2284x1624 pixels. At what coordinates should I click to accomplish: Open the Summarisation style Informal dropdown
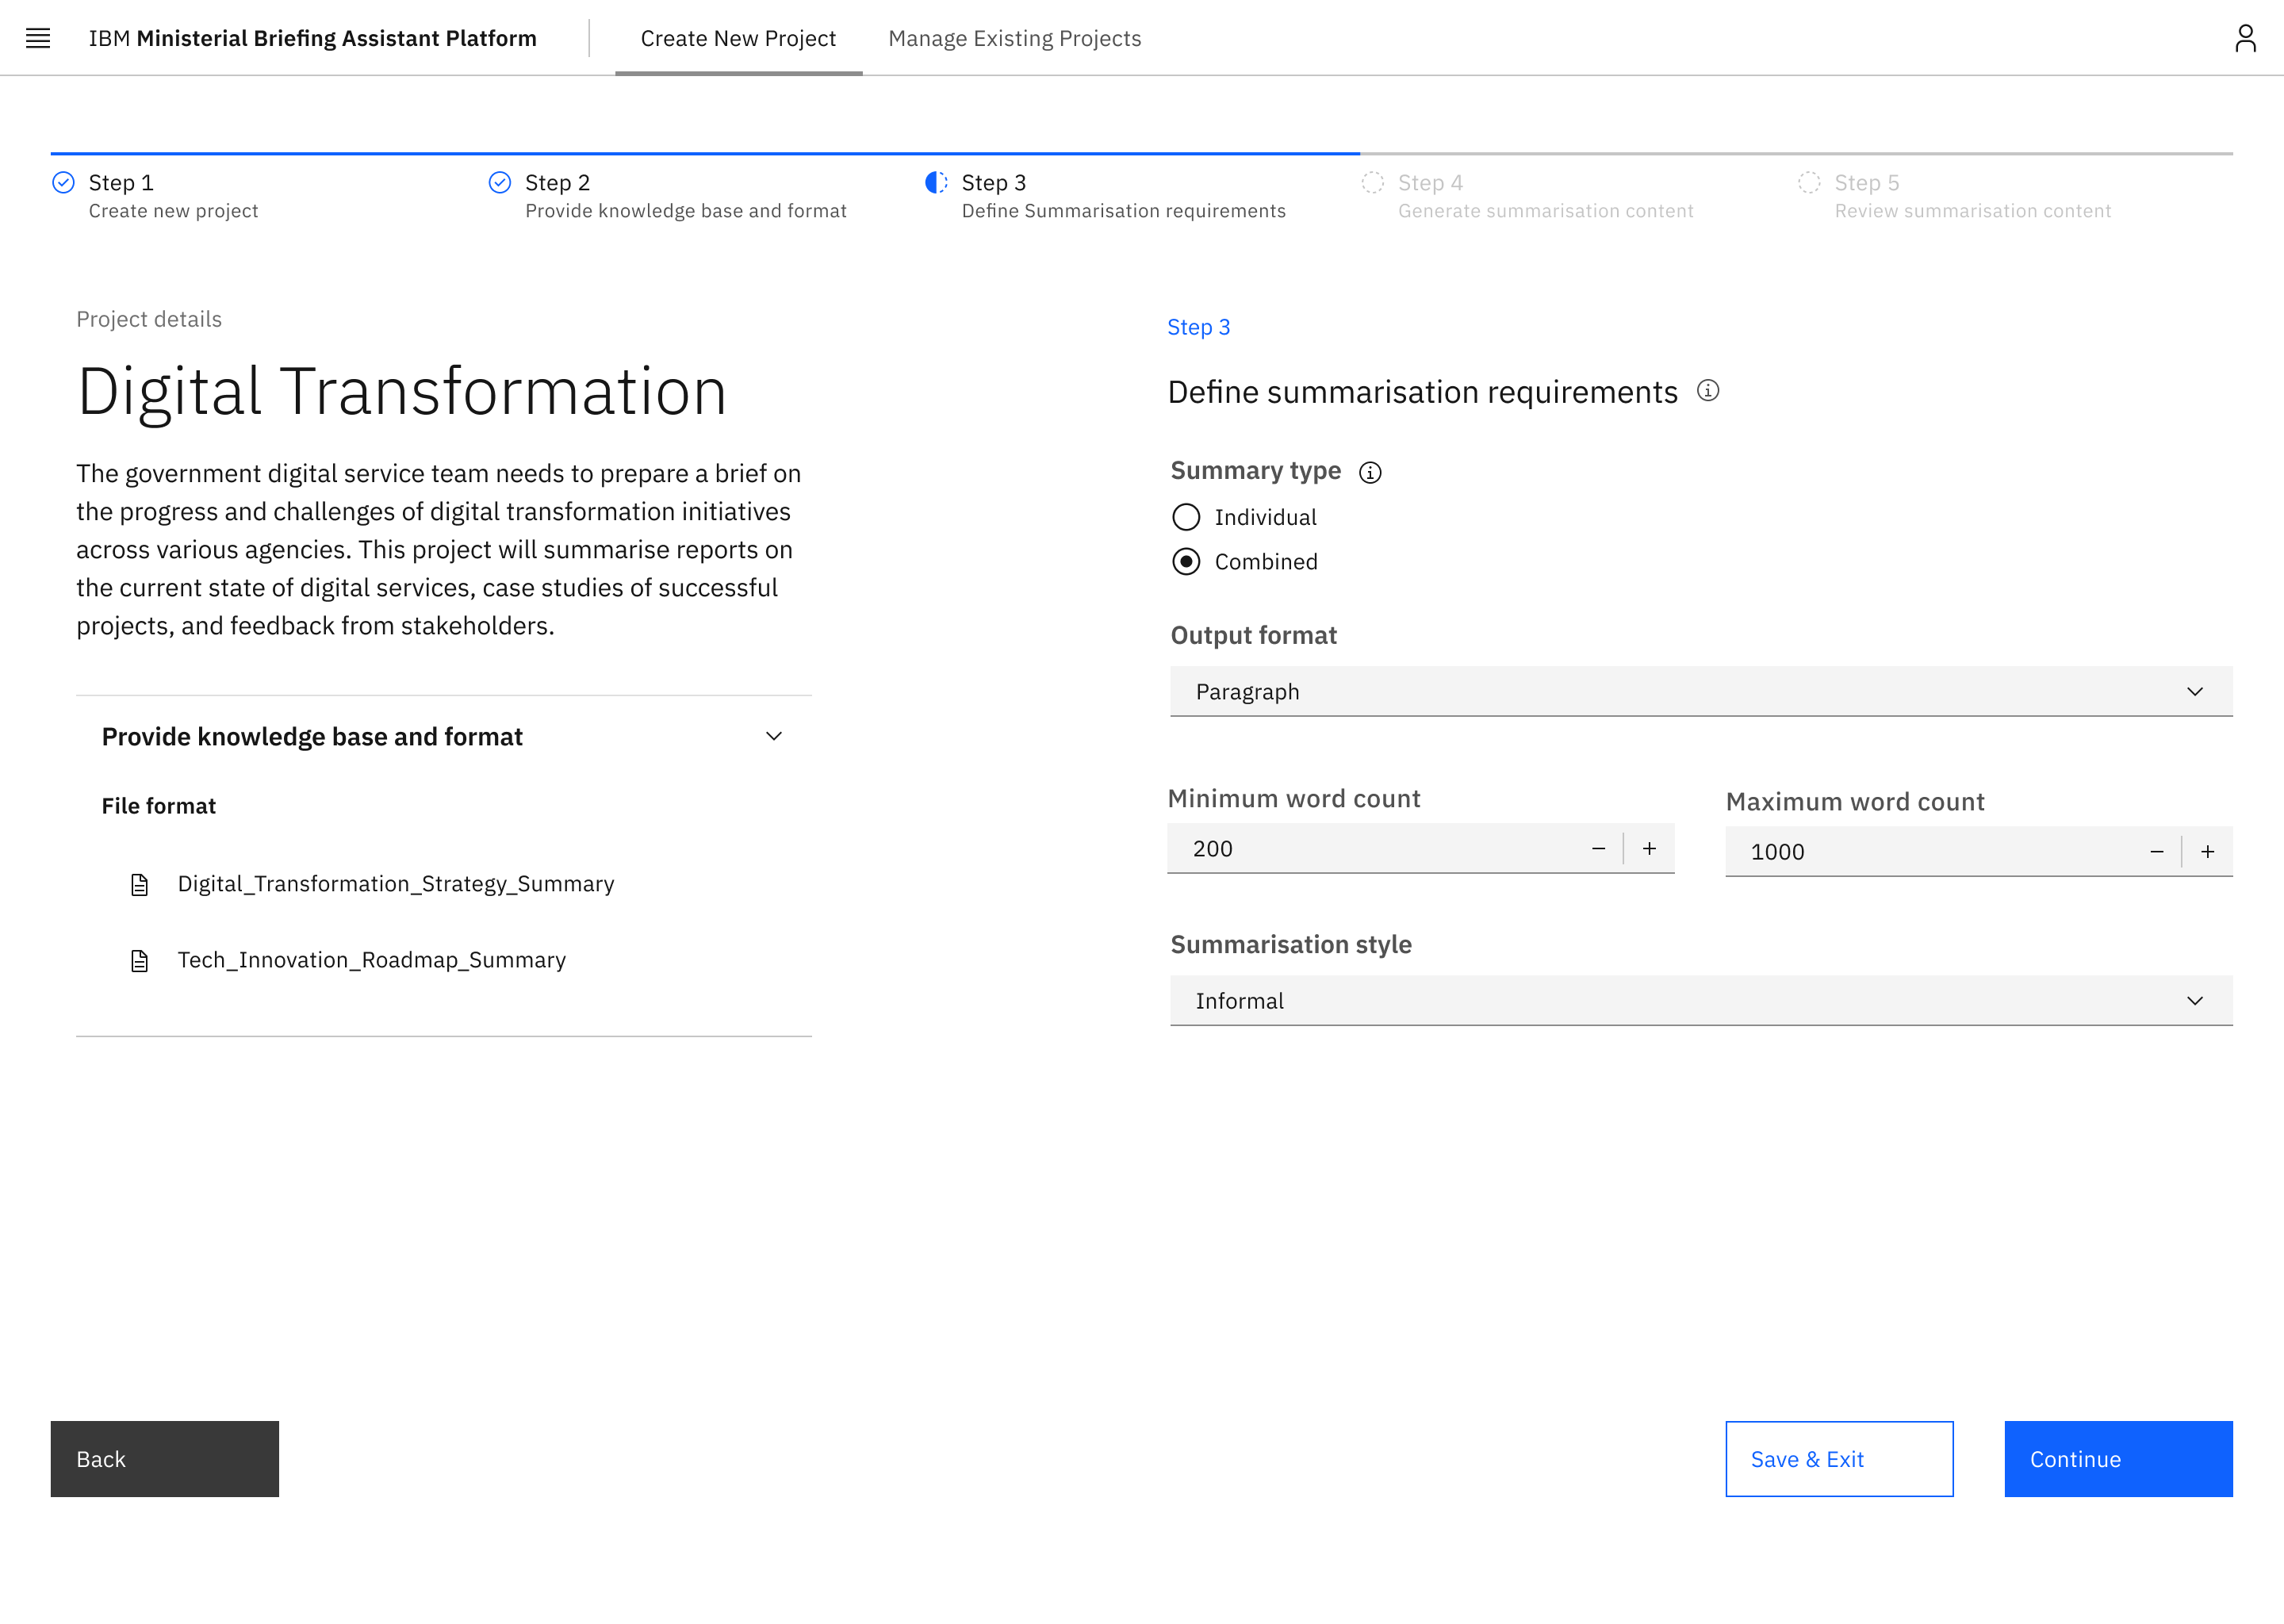click(1701, 1001)
